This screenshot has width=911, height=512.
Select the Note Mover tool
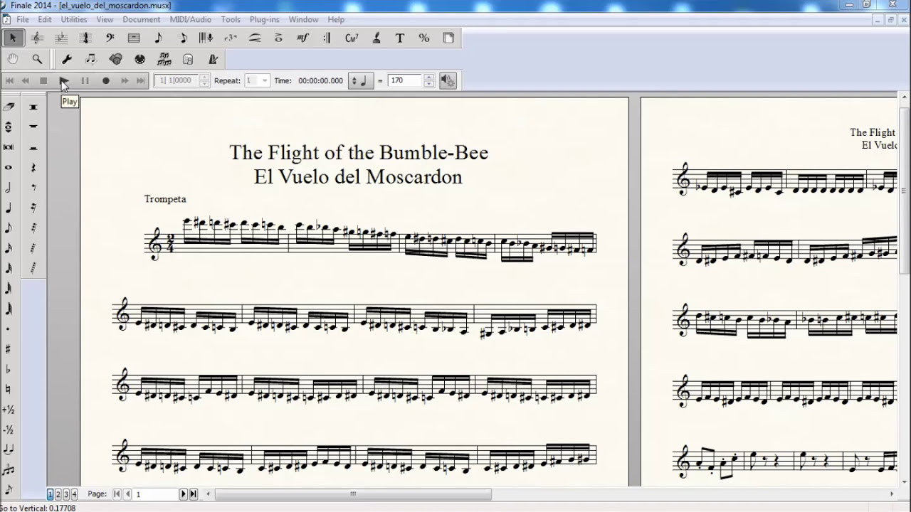pyautogui.click(x=91, y=59)
